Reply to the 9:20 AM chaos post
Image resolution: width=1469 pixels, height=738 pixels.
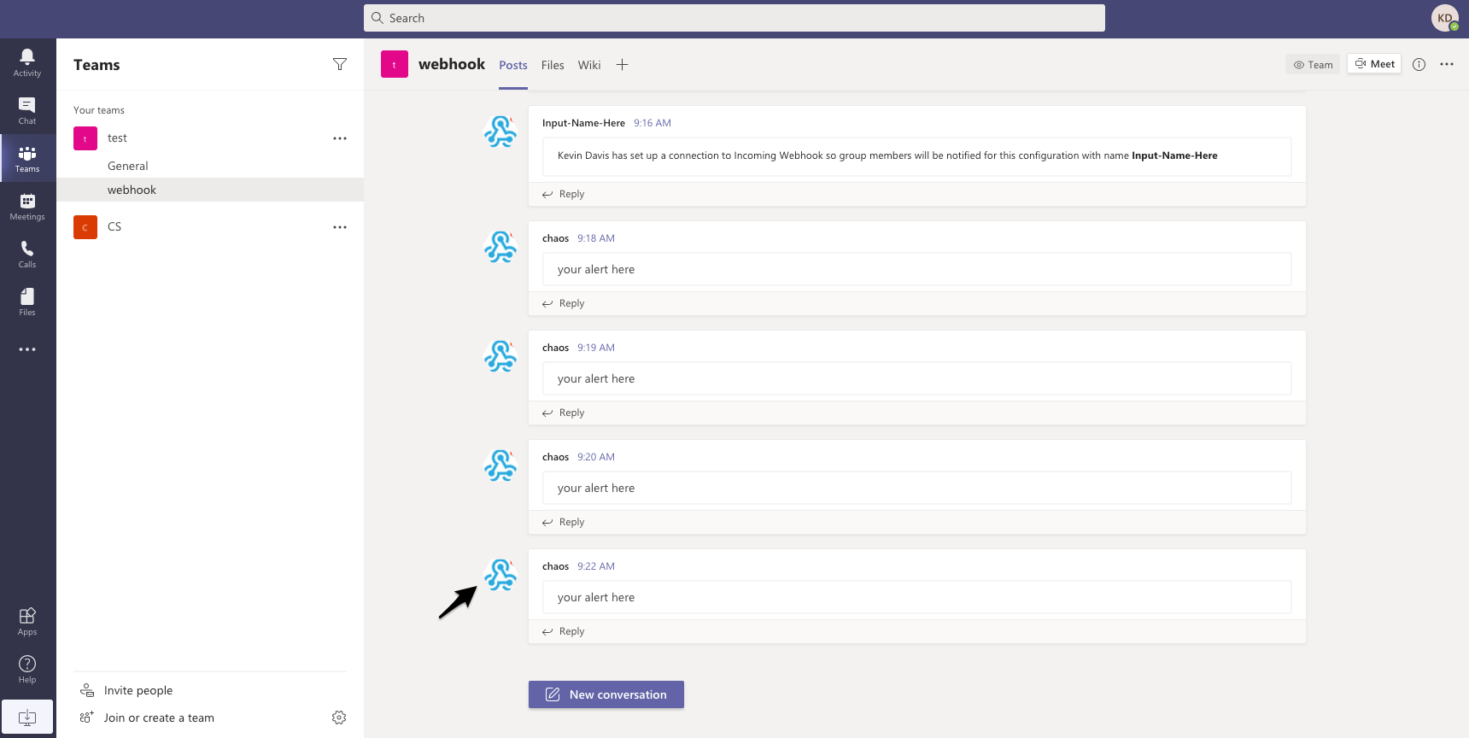click(564, 522)
